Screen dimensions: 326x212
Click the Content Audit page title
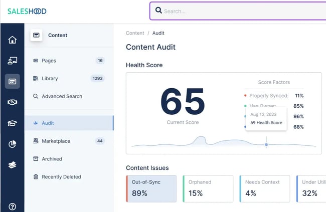pyautogui.click(x=150, y=47)
